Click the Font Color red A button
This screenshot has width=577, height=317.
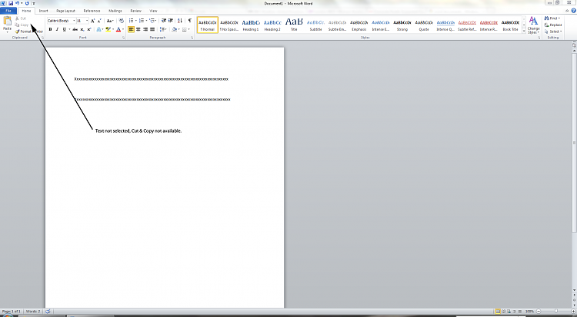point(118,29)
